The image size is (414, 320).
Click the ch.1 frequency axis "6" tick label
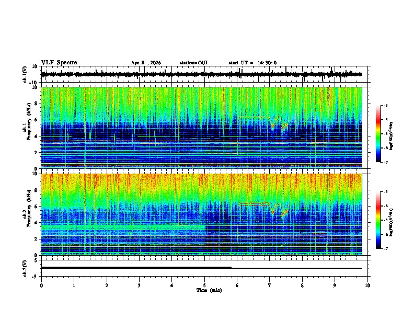point(36,120)
